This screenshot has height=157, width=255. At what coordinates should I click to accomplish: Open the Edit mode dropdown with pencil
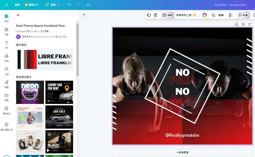(x=52, y=5)
